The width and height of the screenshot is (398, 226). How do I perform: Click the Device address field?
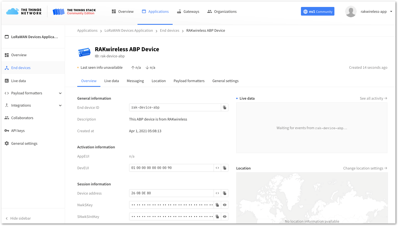[172, 193]
